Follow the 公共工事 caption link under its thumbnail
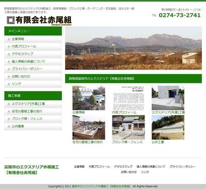Image resolution: width=206 pixels, height=189 pixels. (x=158, y=142)
